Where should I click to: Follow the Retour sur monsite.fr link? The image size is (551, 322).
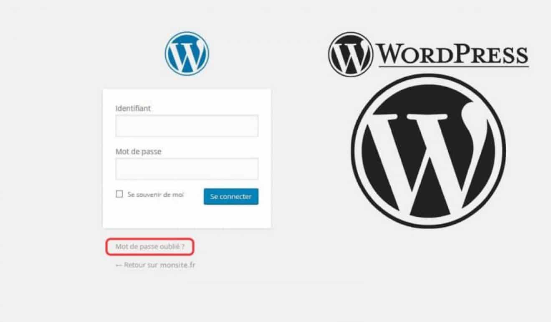[155, 265]
